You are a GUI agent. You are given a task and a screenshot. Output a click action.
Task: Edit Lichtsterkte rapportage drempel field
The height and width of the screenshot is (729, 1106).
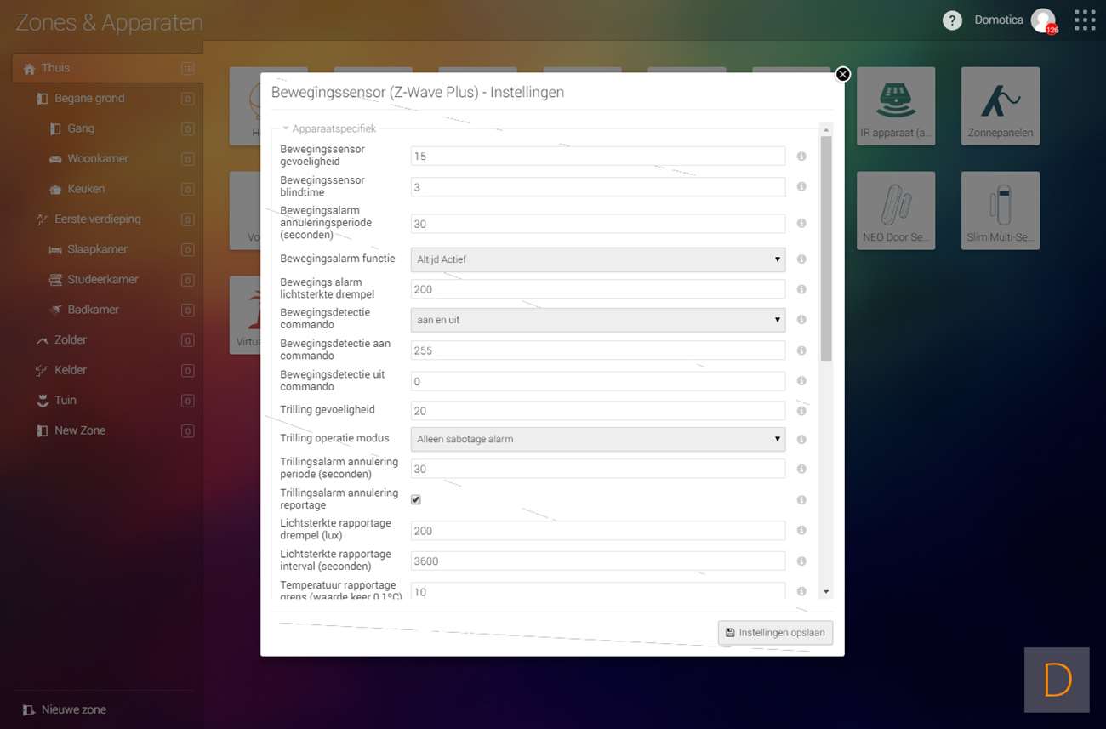coord(597,531)
